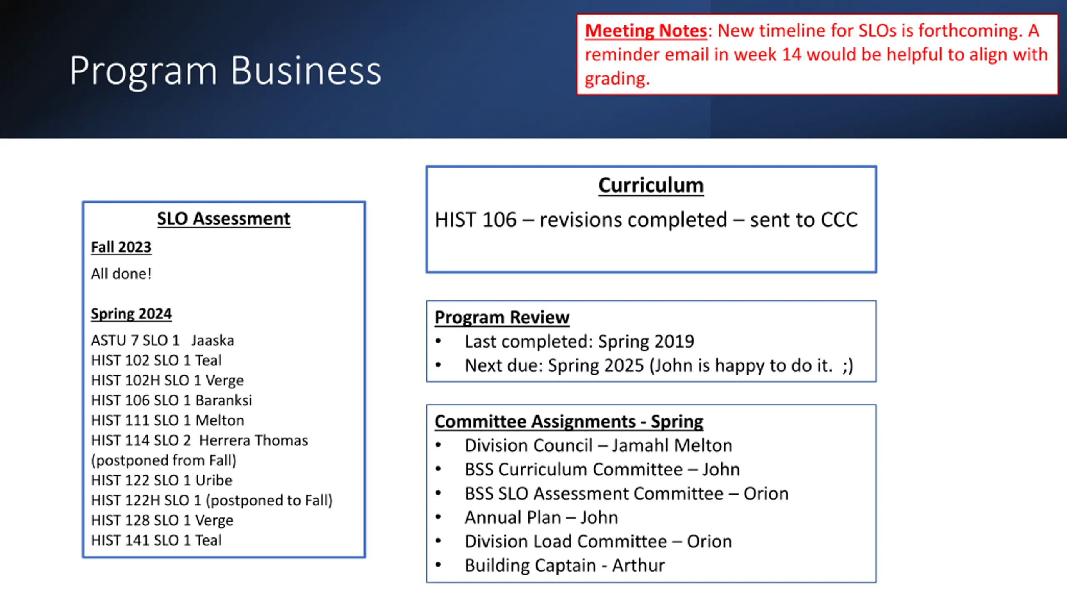Click the BSS SLO Assessment Committee Orion line
Image resolution: width=1067 pixels, height=600 pixels.
626,494
